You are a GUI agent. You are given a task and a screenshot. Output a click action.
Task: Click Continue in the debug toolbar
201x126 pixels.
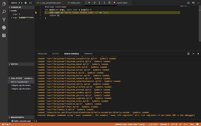pos(90,3)
